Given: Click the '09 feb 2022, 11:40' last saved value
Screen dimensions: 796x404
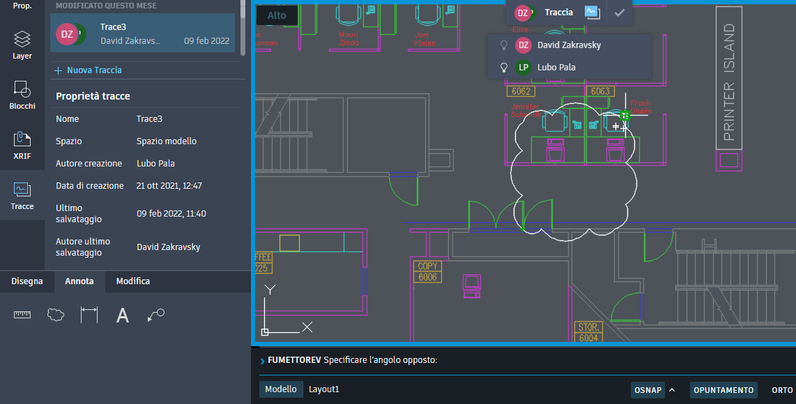Looking at the screenshot, I should tap(171, 214).
